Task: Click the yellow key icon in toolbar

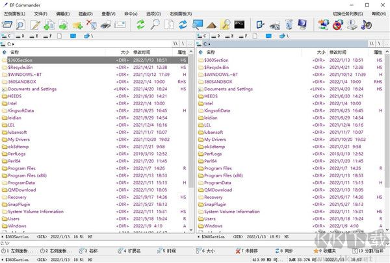Action: pyautogui.click(x=225, y=25)
